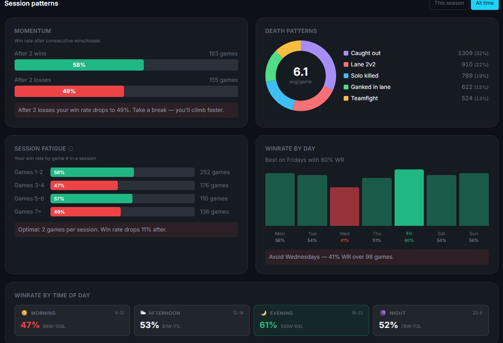Switch to the This season tab
This screenshot has height=343, width=503.
click(449, 3)
